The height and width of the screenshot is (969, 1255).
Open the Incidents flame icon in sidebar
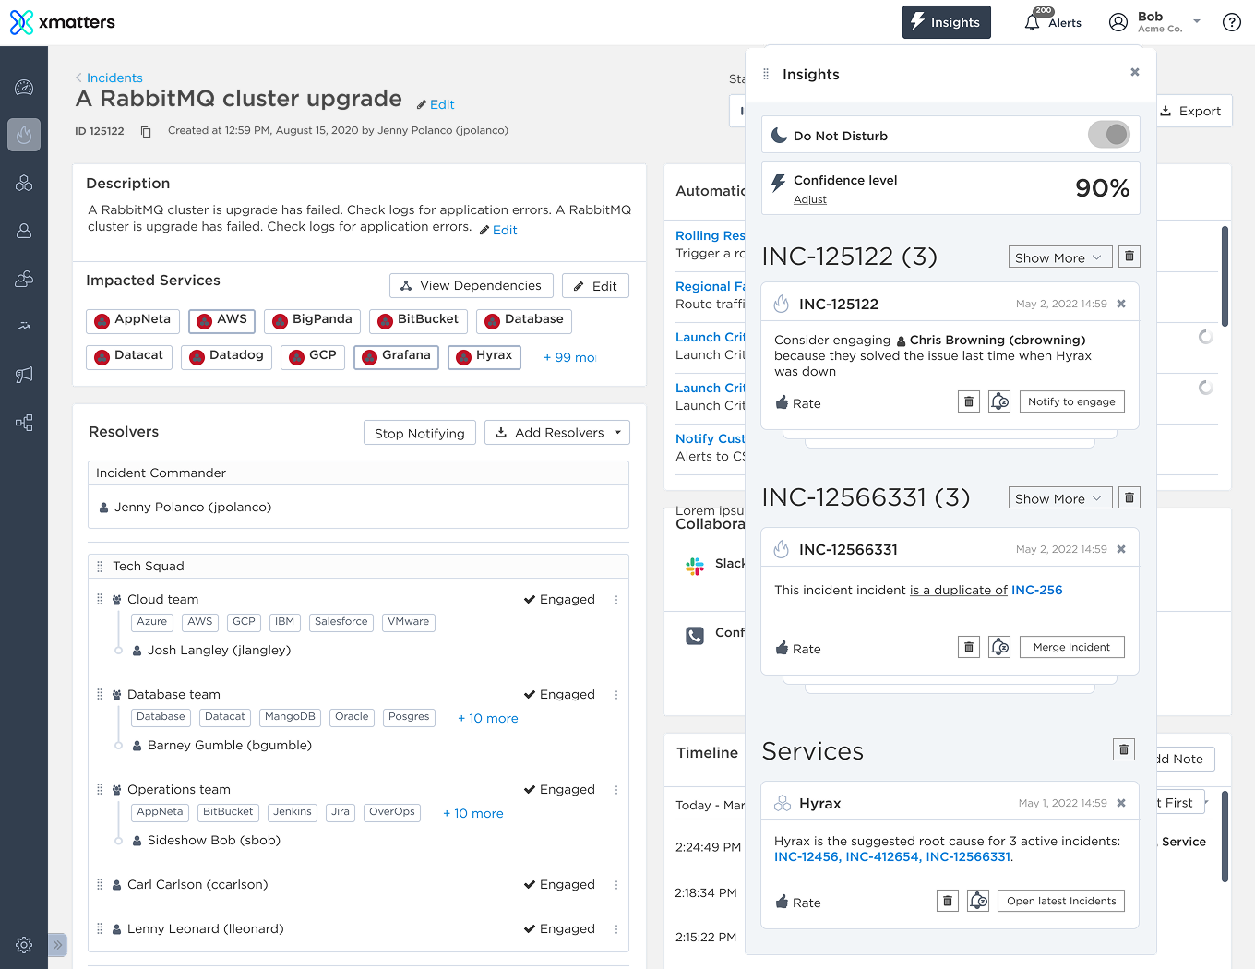[24, 135]
